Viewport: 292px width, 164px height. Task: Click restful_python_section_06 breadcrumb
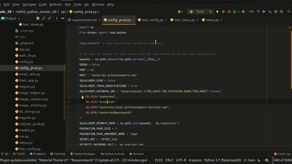(36, 12)
